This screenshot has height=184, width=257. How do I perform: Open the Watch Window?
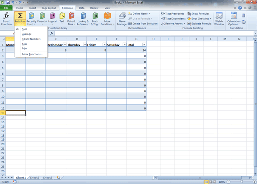coord(219,19)
